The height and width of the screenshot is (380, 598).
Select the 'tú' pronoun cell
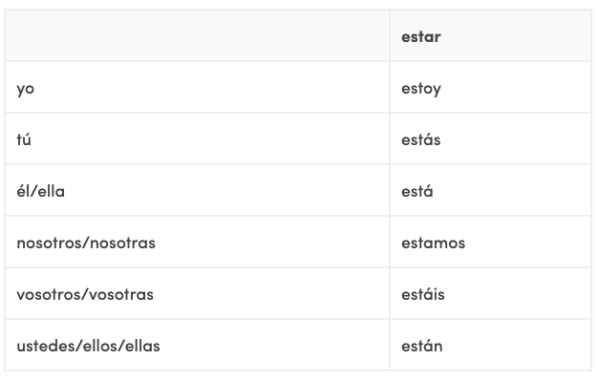point(197,138)
